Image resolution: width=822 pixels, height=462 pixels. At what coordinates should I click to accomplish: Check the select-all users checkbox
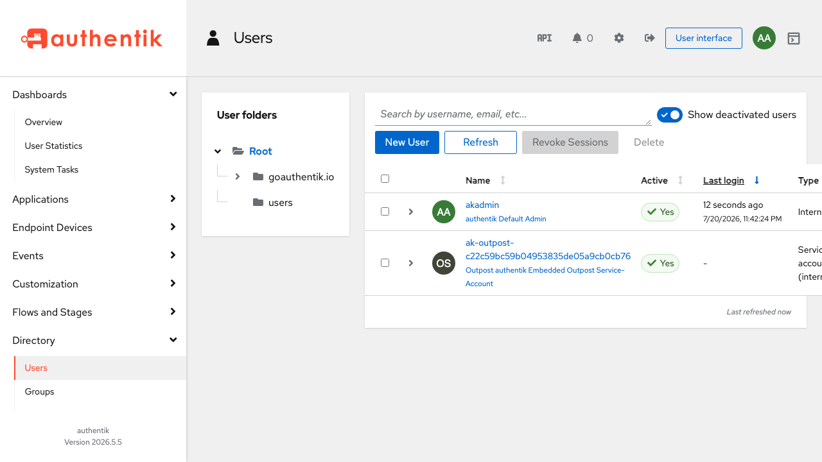click(385, 179)
